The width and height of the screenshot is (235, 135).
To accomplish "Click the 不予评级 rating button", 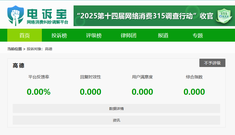I will [212, 63].
